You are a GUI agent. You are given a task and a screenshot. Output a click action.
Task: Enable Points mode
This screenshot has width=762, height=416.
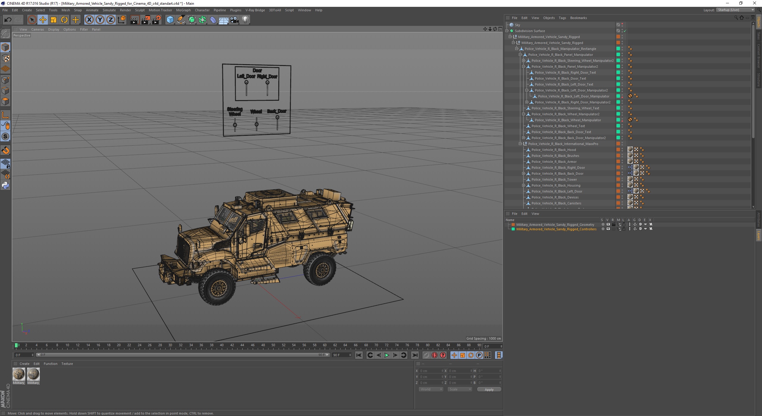pos(5,80)
